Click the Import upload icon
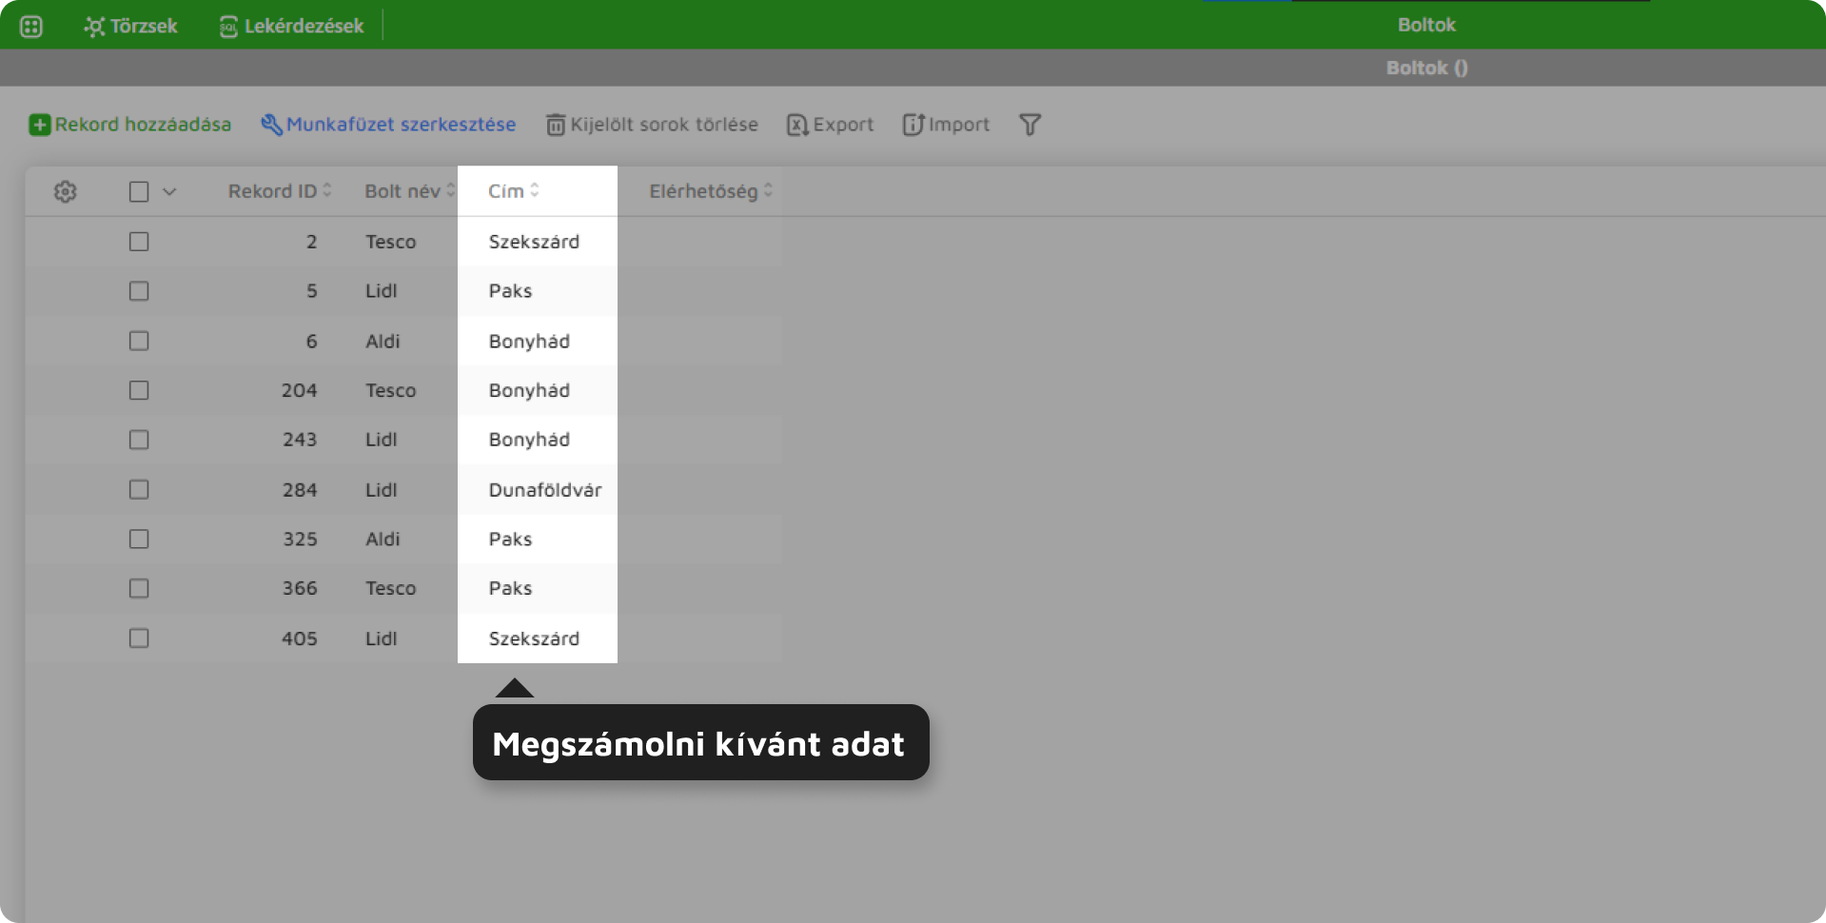This screenshot has width=1826, height=923. coord(913,125)
